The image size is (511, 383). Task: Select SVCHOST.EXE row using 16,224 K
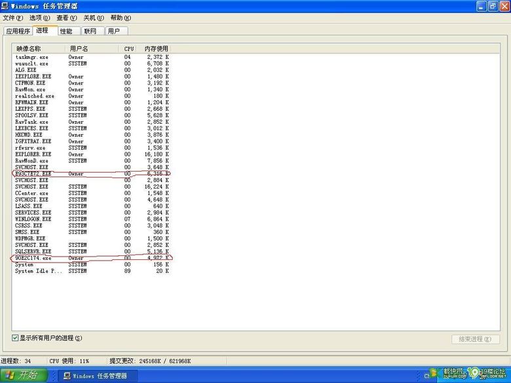[x=92, y=187]
